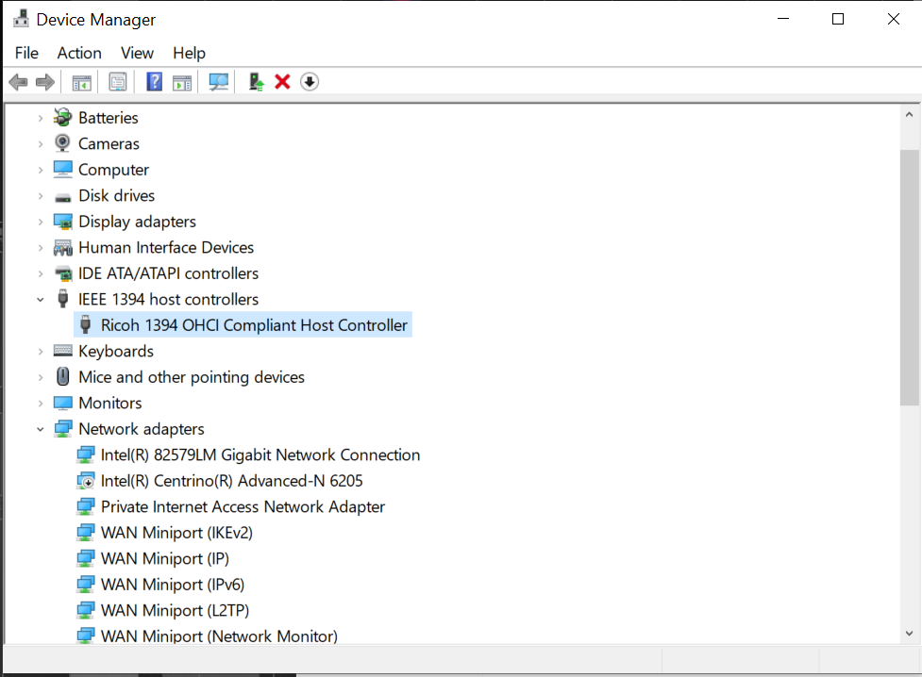Click the Monitors label
The image size is (922, 677).
pyautogui.click(x=110, y=404)
